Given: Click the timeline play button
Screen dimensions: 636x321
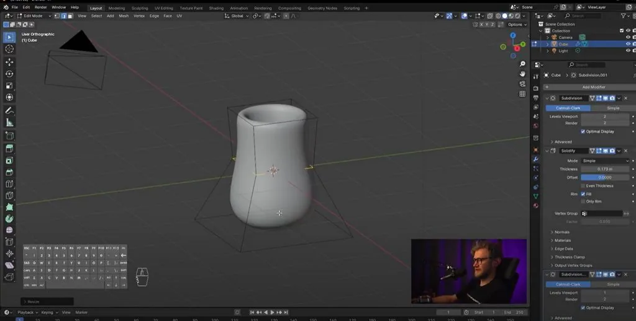Looking at the screenshot, I should pos(272,312).
